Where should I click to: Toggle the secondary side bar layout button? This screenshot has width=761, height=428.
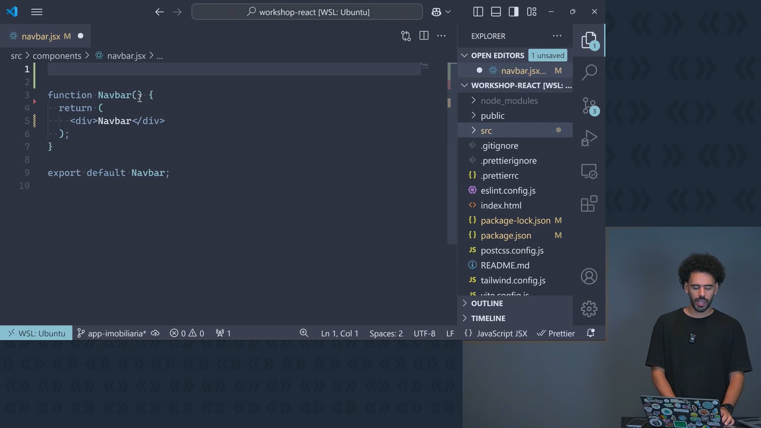[x=514, y=12]
